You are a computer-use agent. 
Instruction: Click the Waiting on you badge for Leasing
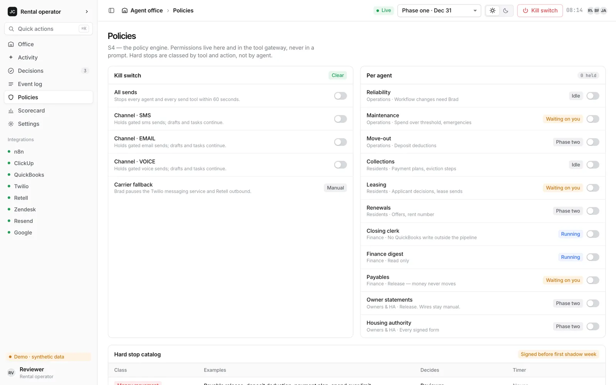click(x=563, y=188)
